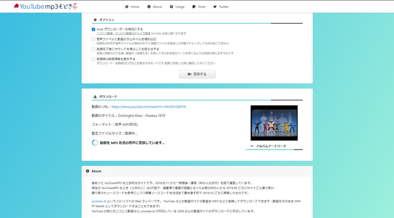Click the フォーマット：音声 (MP3形式) text
Viewport: 394px width, 218px height.
(115, 124)
